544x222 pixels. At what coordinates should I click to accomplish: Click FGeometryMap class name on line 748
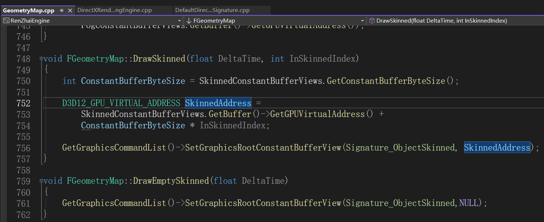[x=95, y=59]
